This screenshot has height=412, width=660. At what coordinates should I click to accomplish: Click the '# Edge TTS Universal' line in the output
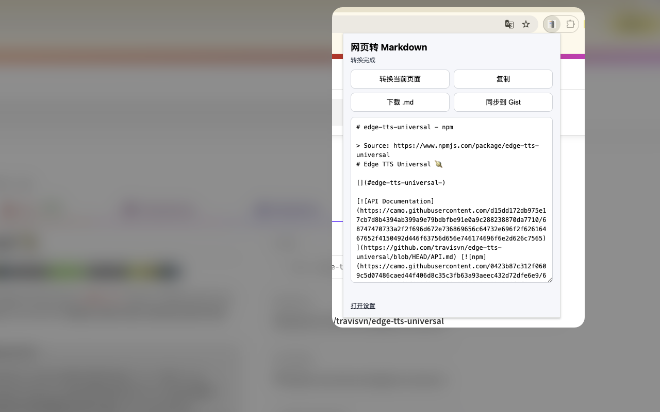(x=399, y=164)
